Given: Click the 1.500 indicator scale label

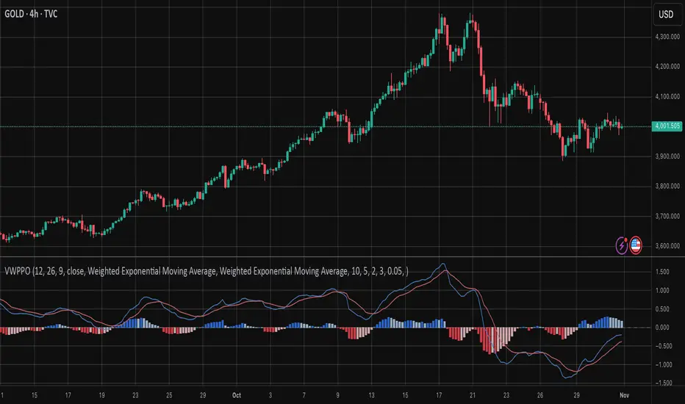Looking at the screenshot, I should click(664, 272).
